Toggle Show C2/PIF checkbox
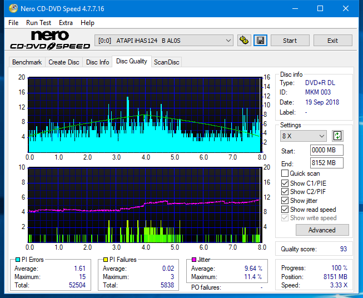Viewport: 363px width, 298px height. [x=285, y=192]
